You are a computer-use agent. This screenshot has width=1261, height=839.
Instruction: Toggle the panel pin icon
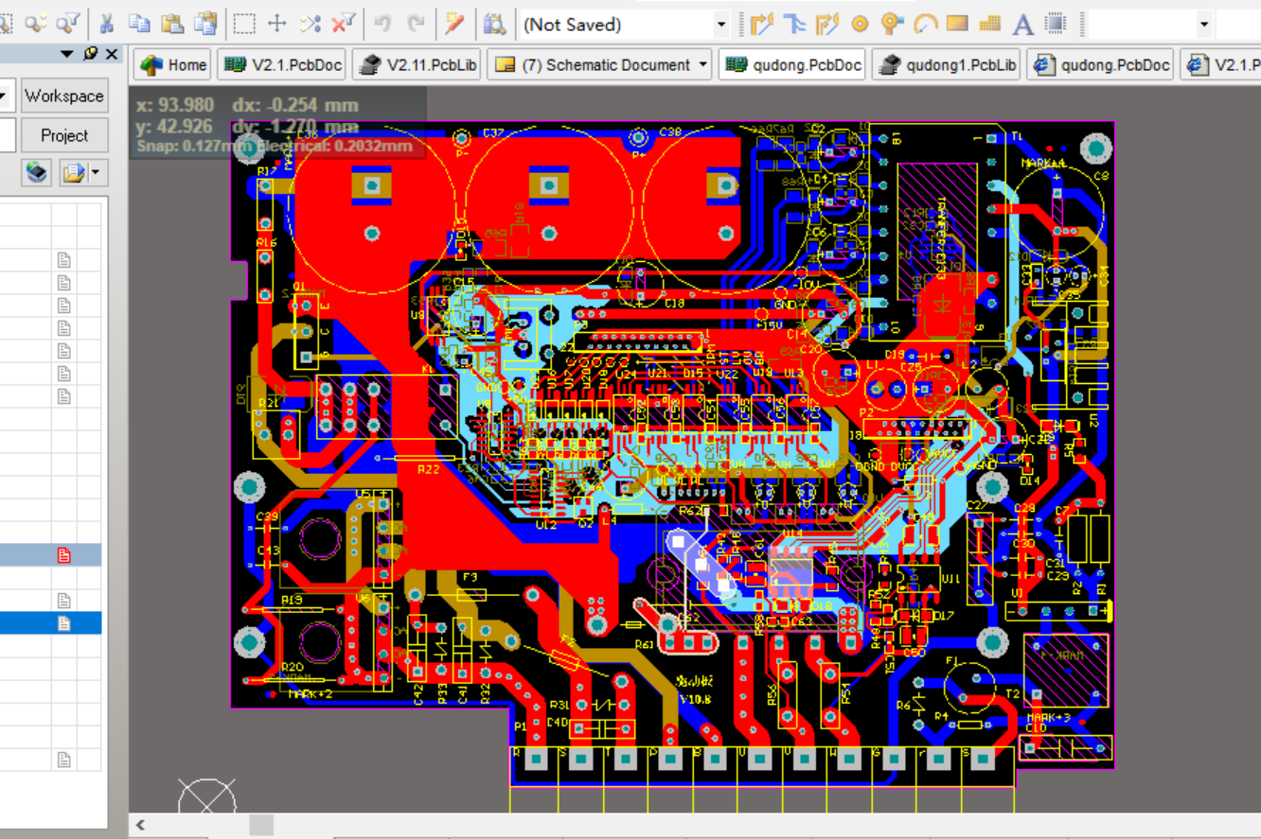91,54
